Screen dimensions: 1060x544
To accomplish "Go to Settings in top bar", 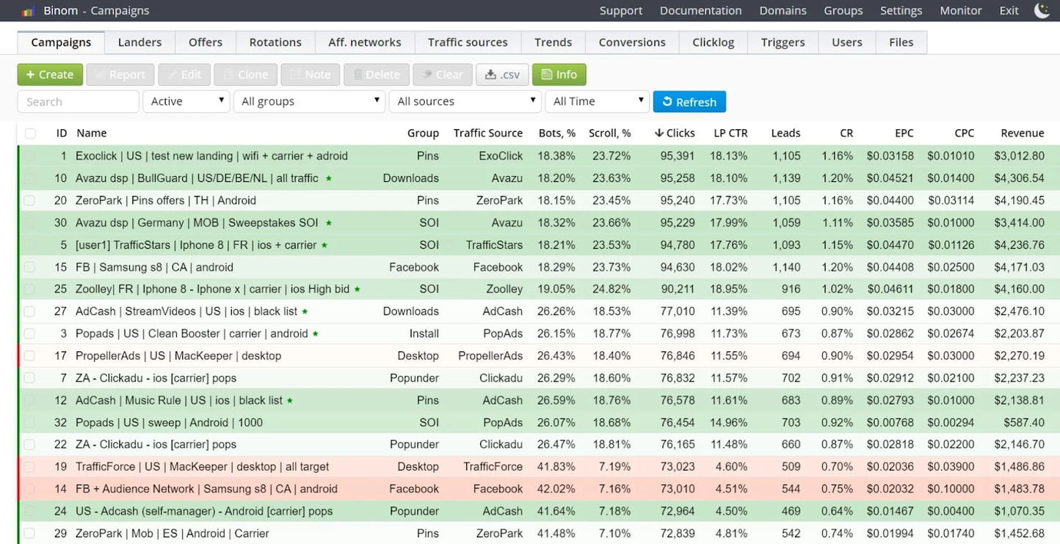I will point(901,11).
